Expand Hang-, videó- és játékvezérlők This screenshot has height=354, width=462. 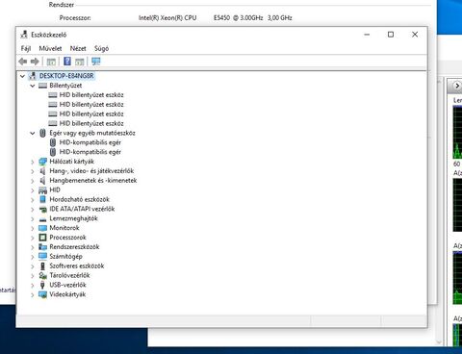pyautogui.click(x=33, y=171)
